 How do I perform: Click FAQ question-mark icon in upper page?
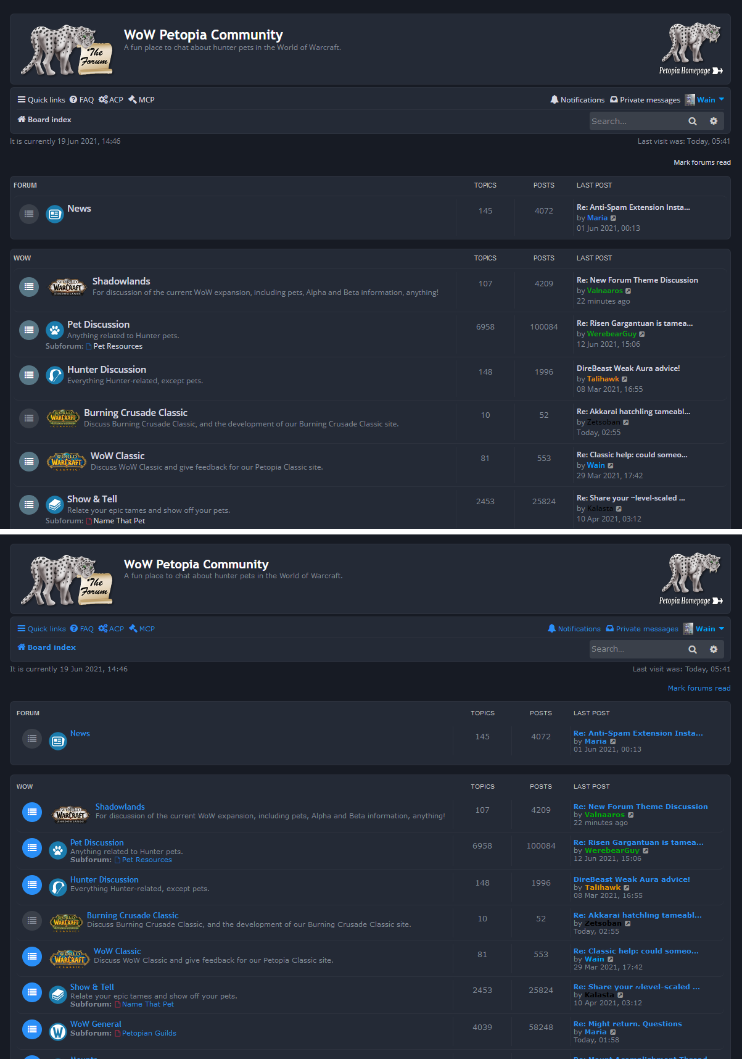pos(73,100)
